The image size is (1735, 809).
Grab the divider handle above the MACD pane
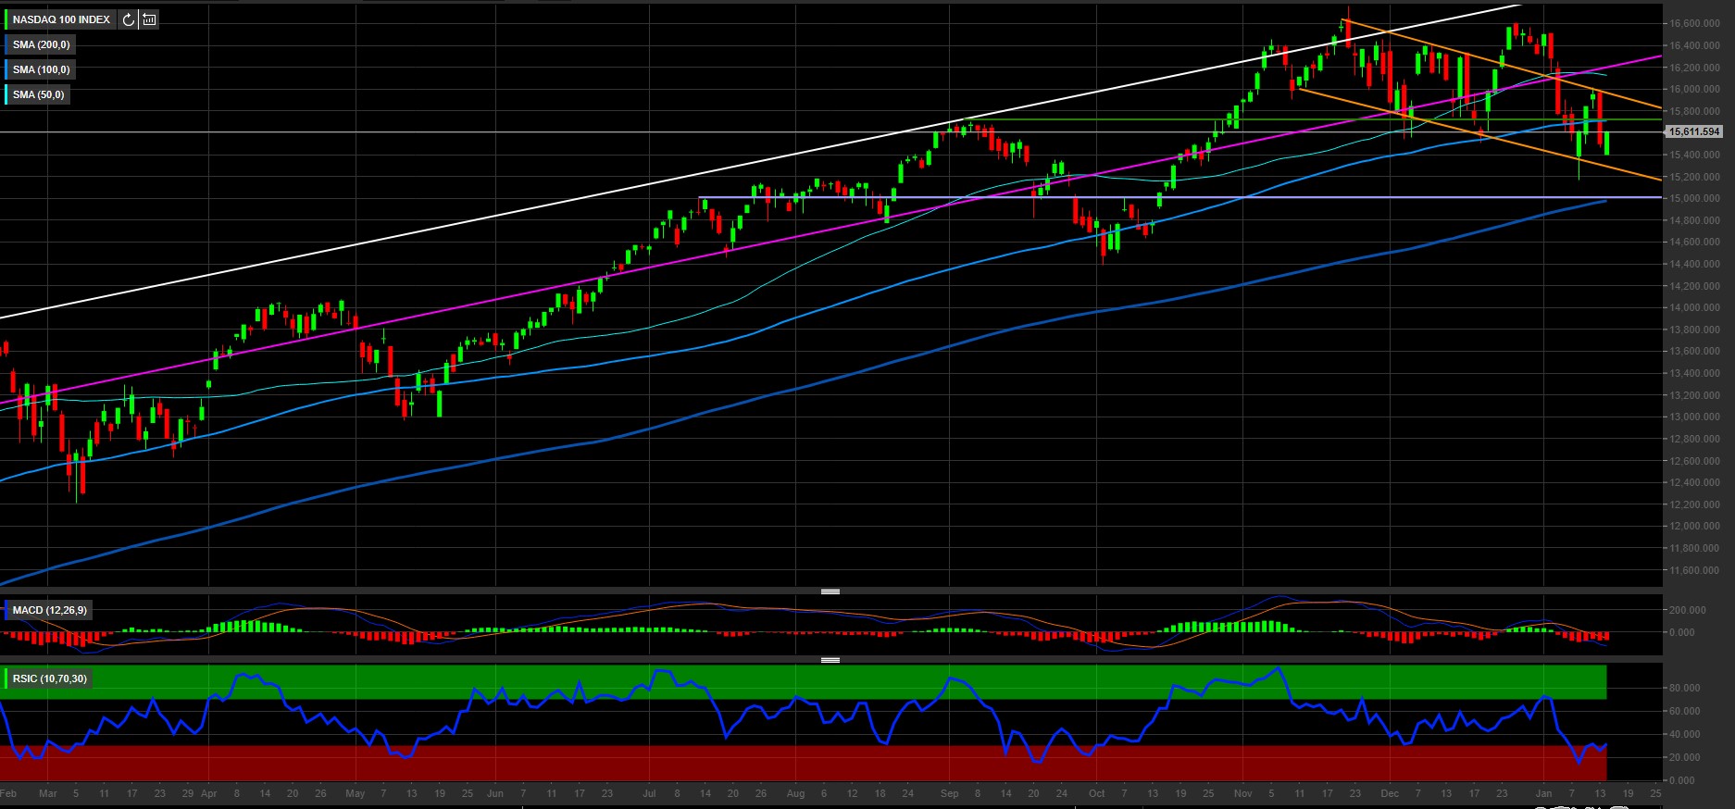(830, 591)
